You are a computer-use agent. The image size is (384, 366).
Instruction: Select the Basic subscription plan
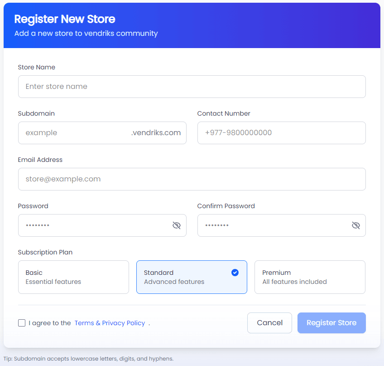click(x=73, y=277)
